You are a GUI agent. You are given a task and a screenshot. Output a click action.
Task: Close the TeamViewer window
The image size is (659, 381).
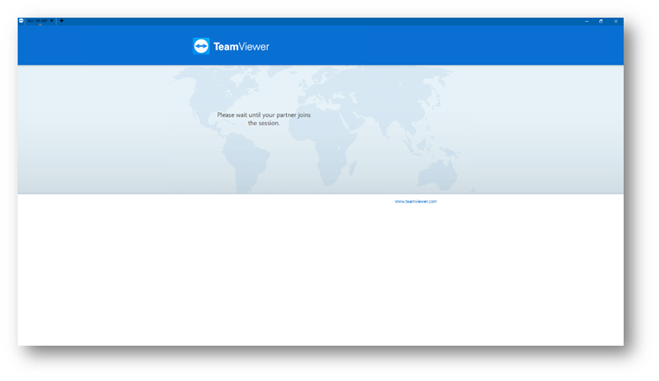point(616,21)
